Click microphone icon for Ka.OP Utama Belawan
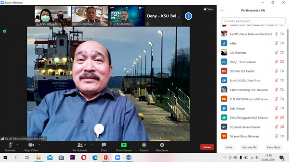 (276, 34)
